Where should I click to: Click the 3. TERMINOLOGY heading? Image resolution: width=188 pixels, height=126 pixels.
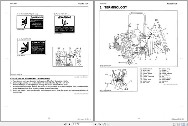click(x=113, y=8)
